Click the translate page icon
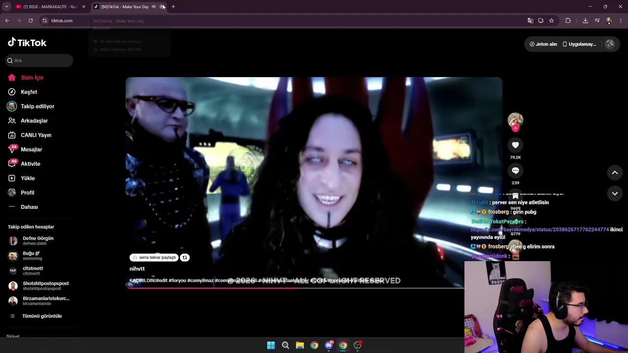Image resolution: width=628 pixels, height=353 pixels. point(530,21)
